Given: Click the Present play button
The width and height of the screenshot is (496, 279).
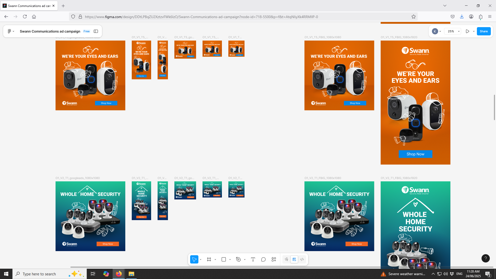Looking at the screenshot, I should [x=467, y=31].
